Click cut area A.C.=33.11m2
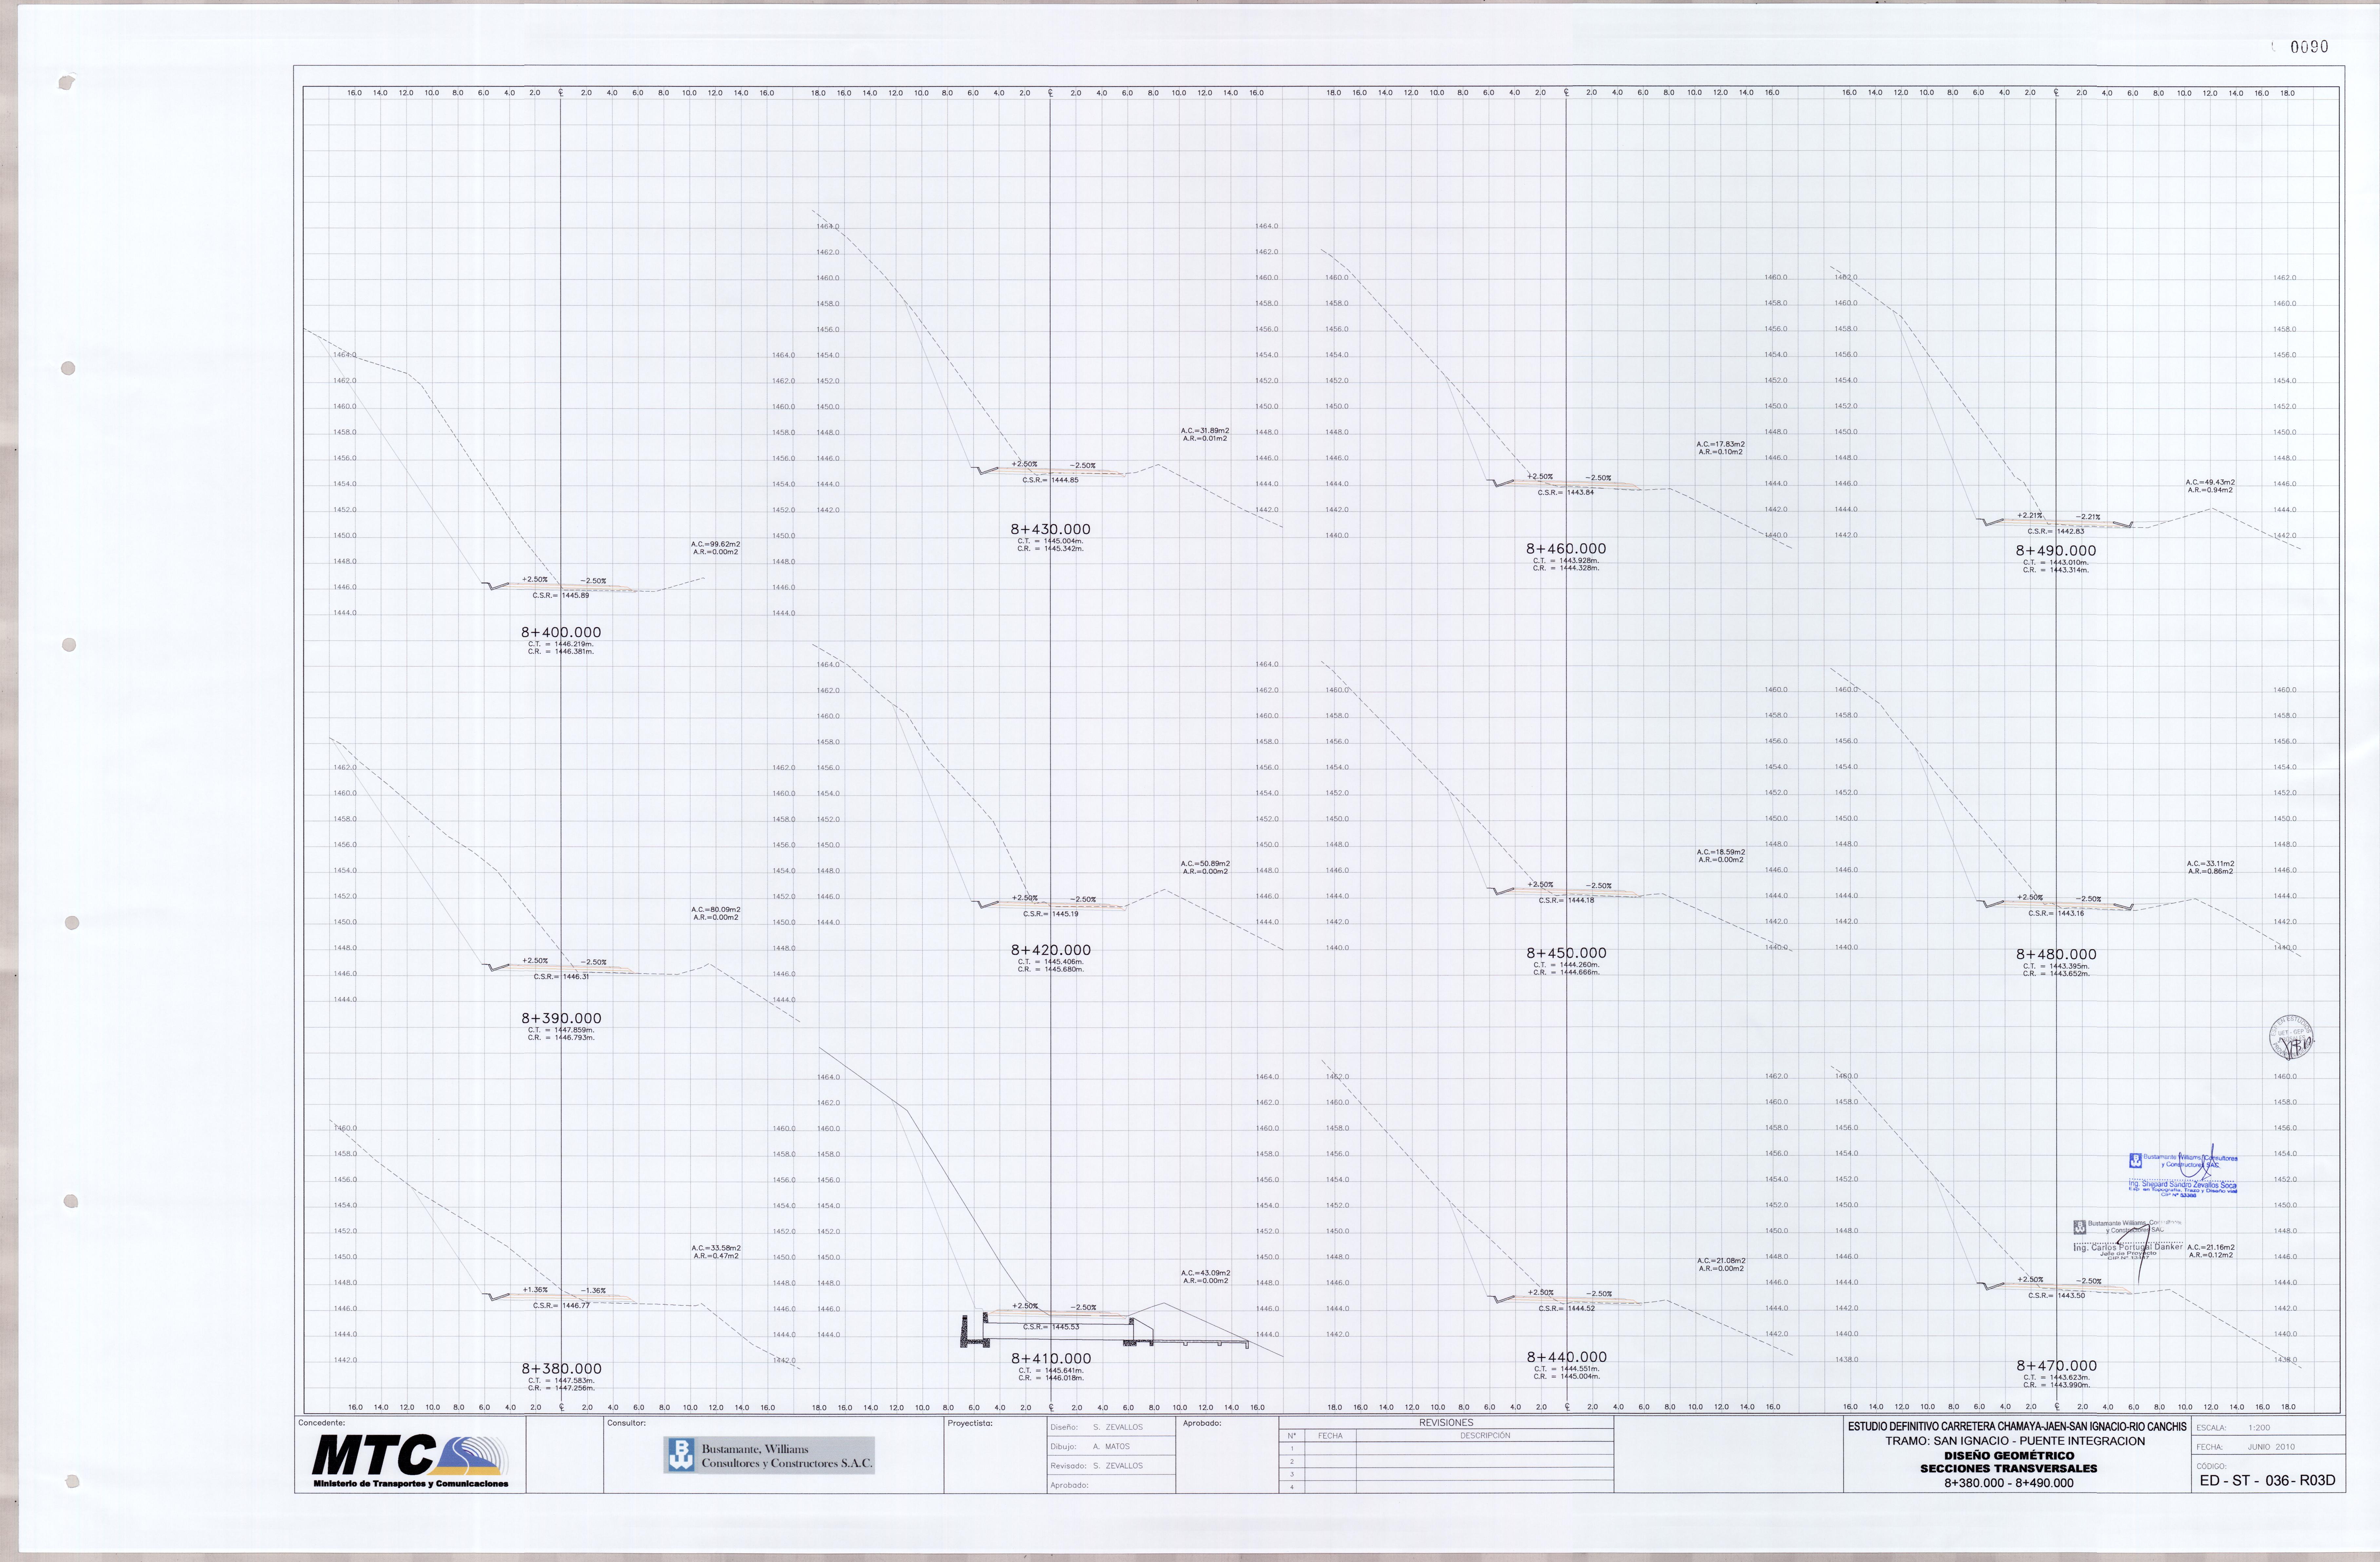 tap(2210, 863)
